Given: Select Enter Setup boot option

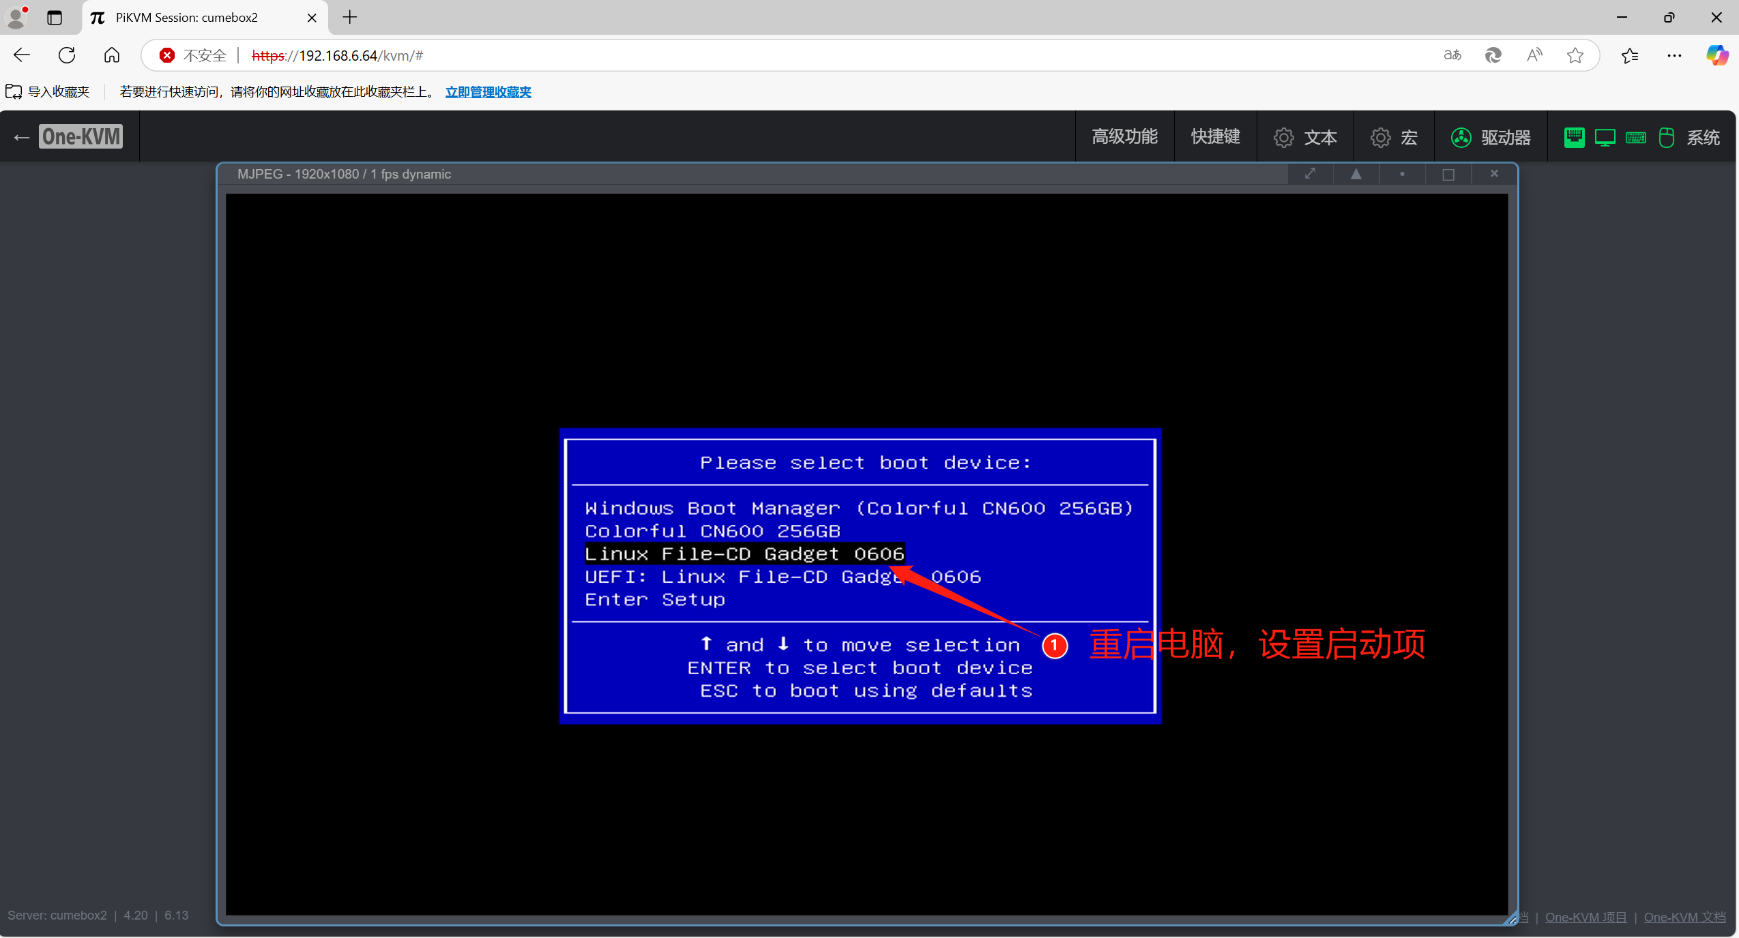Looking at the screenshot, I should point(655,599).
